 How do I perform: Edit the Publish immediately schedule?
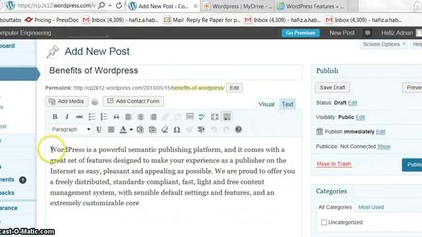[380, 132]
